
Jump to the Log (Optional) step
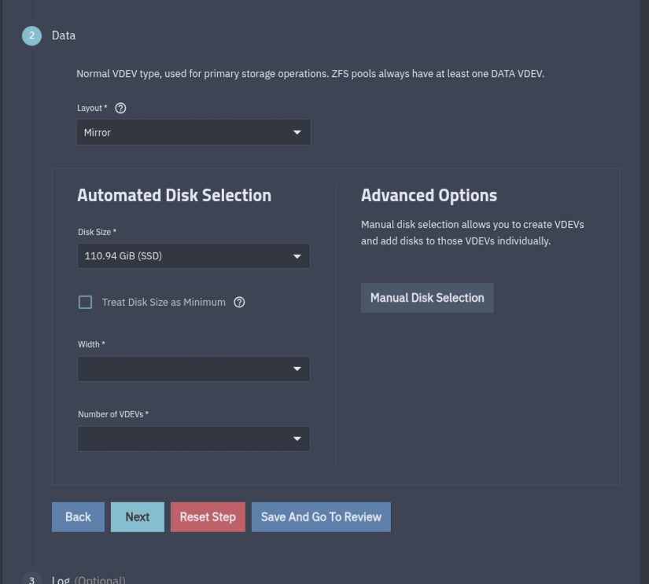(x=88, y=580)
